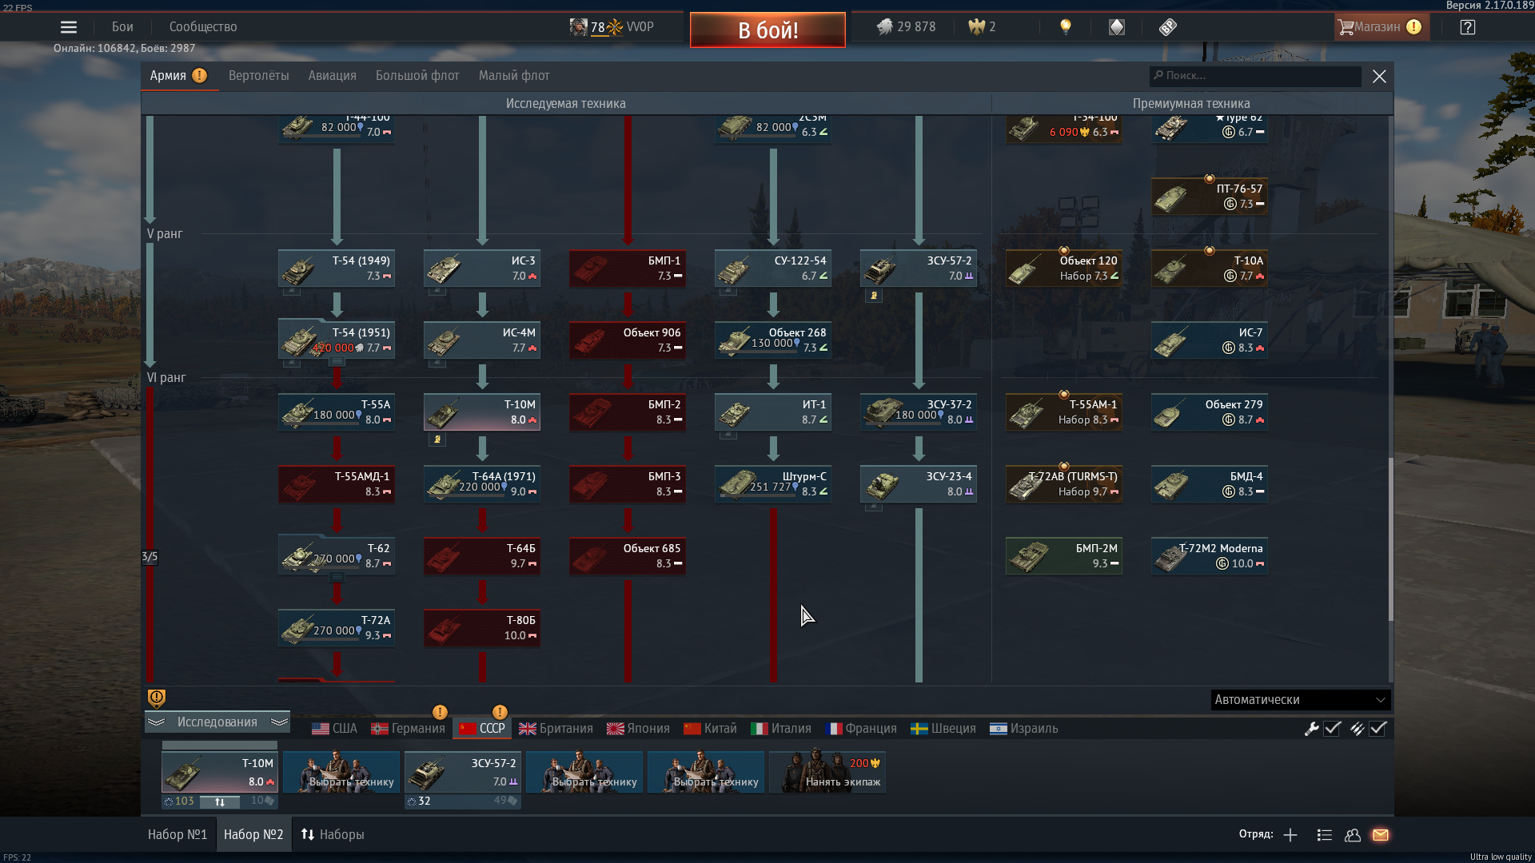Switch to Малый флот tab
This screenshot has width=1535, height=863.
(514, 76)
